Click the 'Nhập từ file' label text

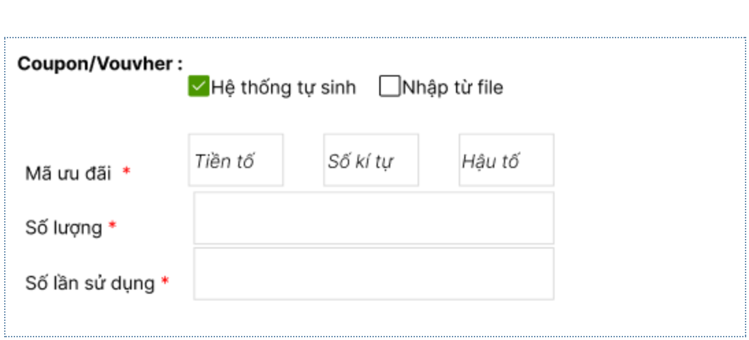tap(453, 88)
